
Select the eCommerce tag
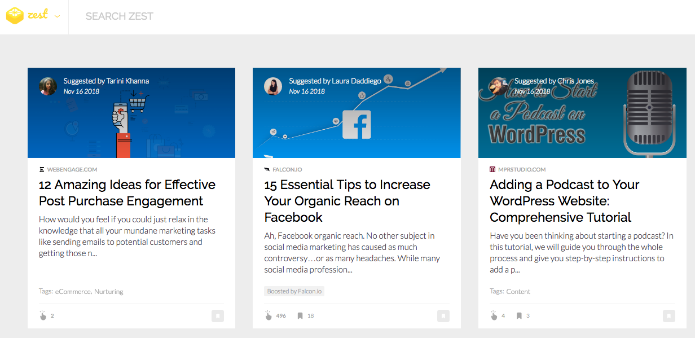(73, 292)
